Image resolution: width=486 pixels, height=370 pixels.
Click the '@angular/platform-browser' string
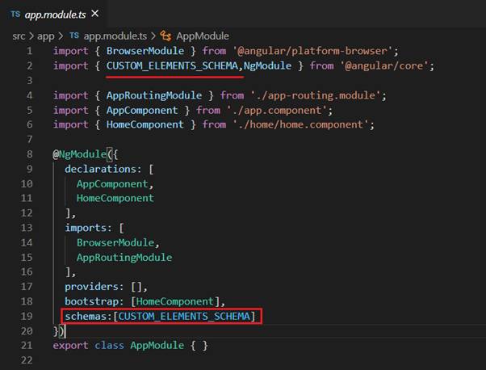tap(312, 51)
